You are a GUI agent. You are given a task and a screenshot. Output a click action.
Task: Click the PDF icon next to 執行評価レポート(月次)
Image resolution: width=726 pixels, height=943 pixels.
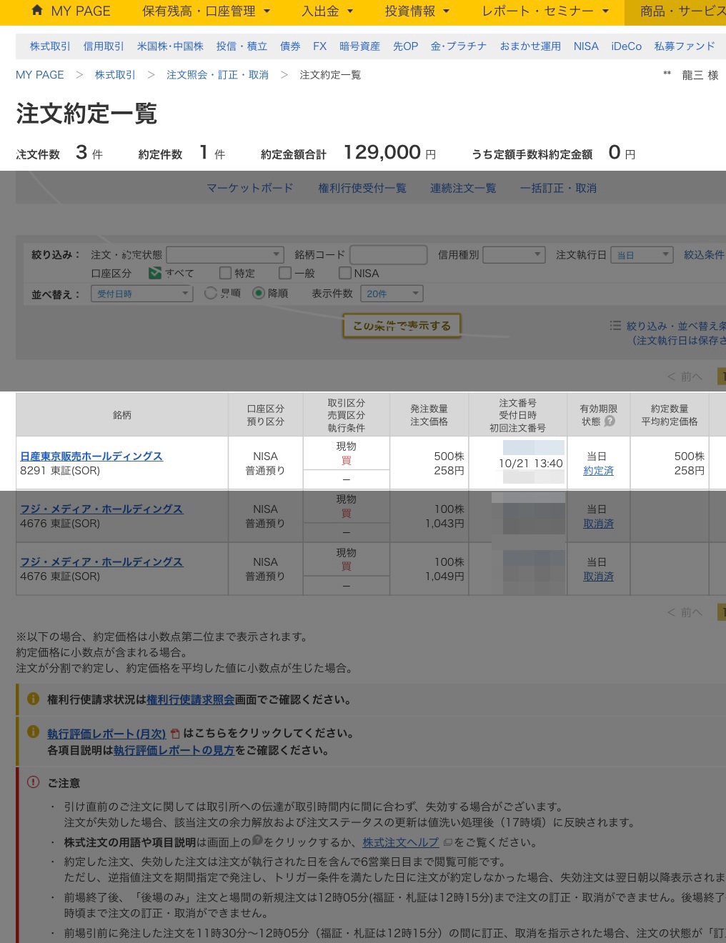174,734
